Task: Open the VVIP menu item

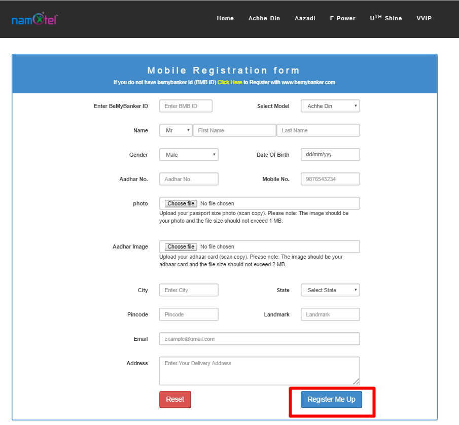Action: (424, 18)
